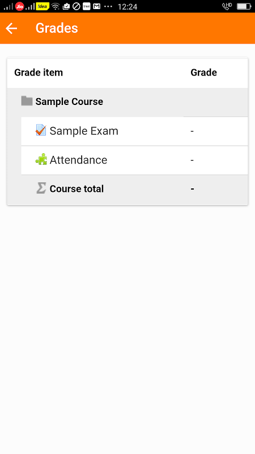Click the Grade item column header
Screen dimensions: 255x454
point(39,73)
